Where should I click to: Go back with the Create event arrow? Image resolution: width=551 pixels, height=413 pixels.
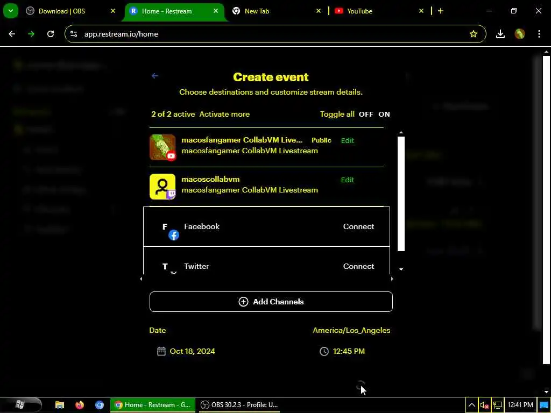155,76
